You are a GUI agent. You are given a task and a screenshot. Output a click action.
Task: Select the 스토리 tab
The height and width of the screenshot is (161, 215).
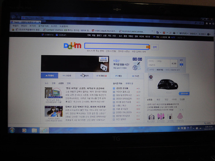(67, 76)
